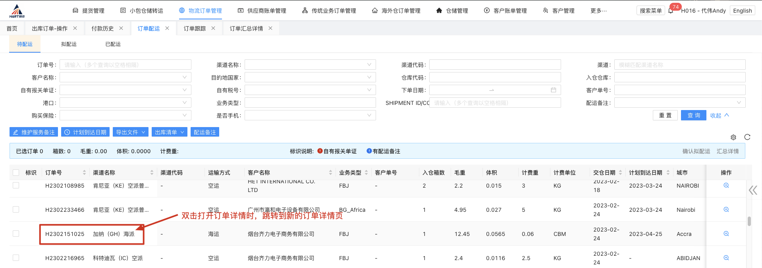Screen dimensions: 762x268
Task: Open table column settings gear icon
Action: [x=733, y=137]
